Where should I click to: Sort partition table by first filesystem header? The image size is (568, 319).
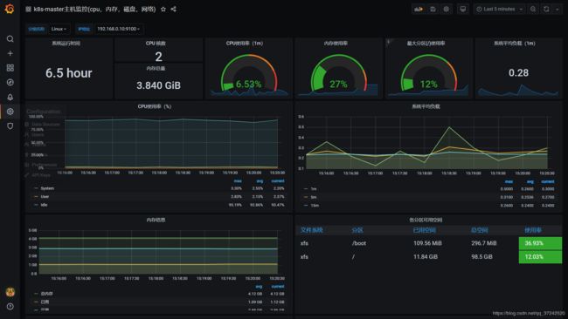312,230
